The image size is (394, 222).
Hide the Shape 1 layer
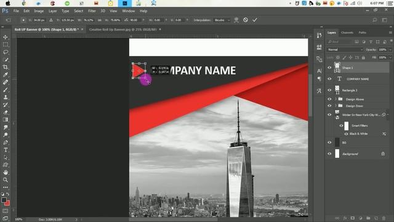(x=329, y=67)
